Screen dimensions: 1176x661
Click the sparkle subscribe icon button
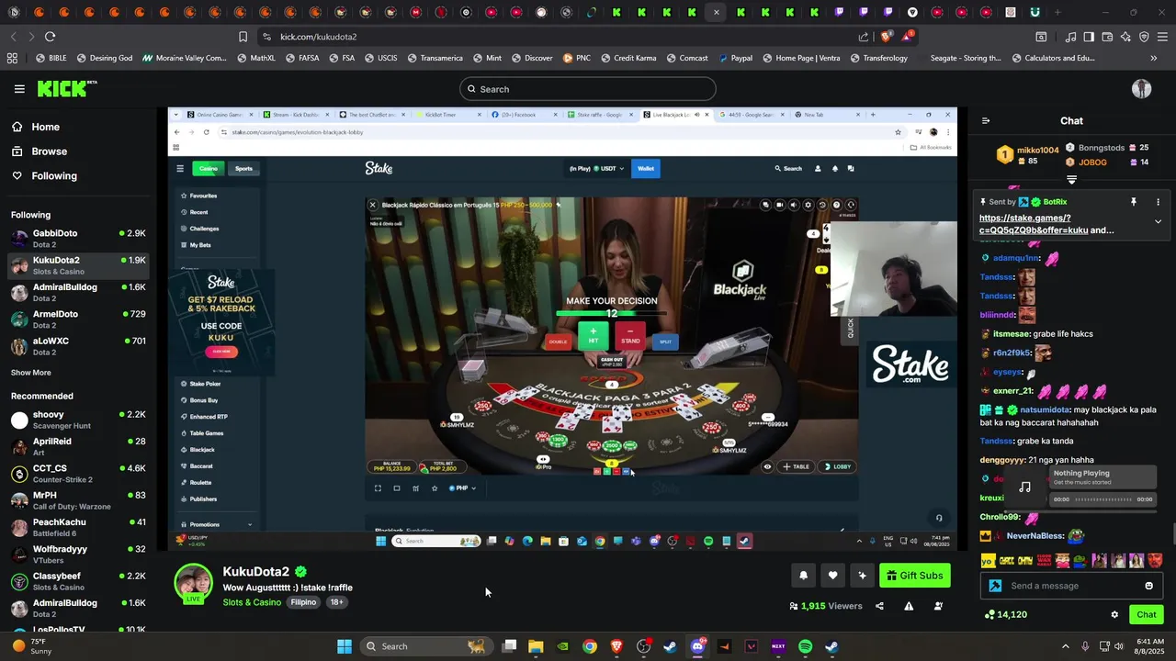[862, 576]
